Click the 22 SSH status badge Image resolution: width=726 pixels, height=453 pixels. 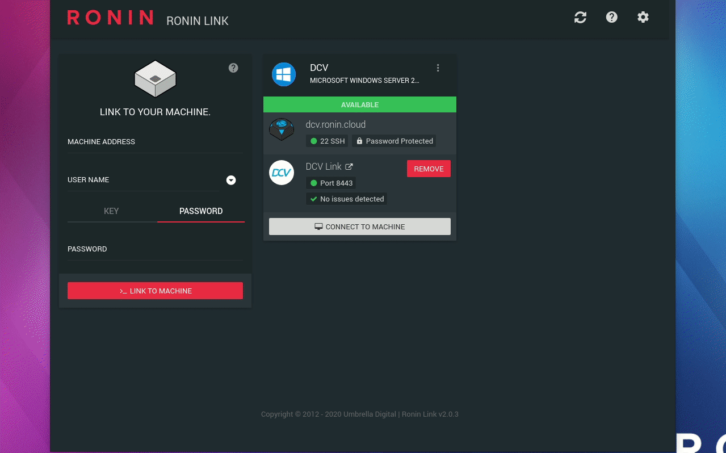click(327, 141)
